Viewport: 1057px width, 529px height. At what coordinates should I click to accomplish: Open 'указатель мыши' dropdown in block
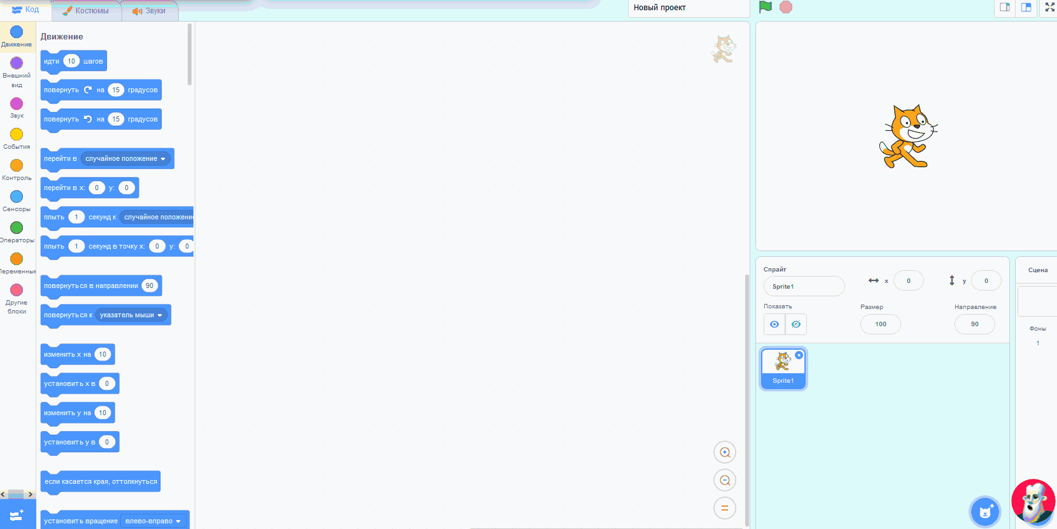click(x=132, y=315)
